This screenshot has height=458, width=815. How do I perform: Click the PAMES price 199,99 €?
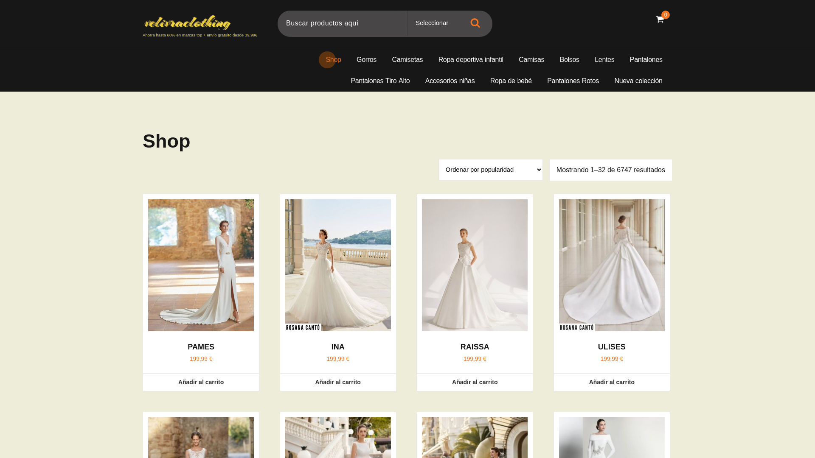201,359
